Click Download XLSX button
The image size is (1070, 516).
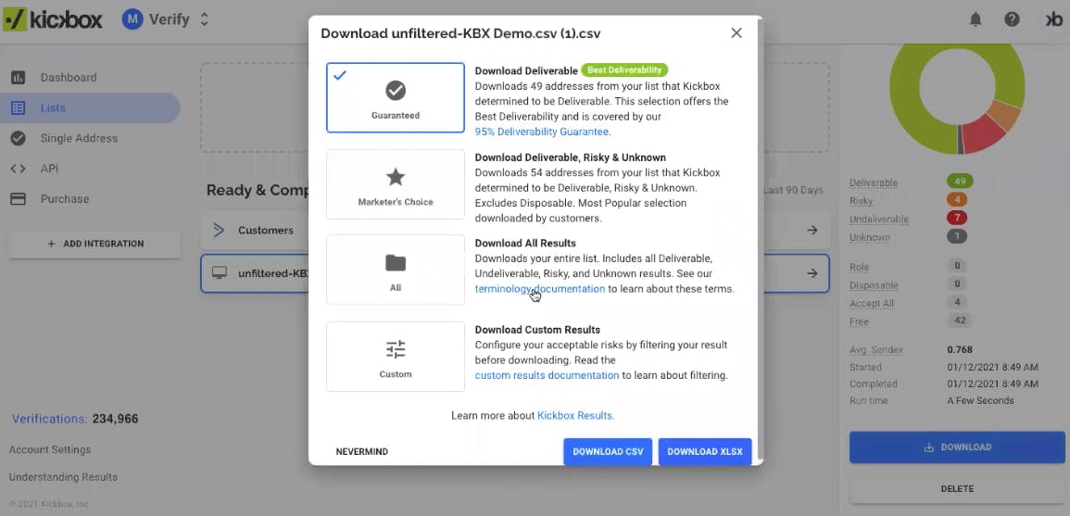click(x=705, y=452)
